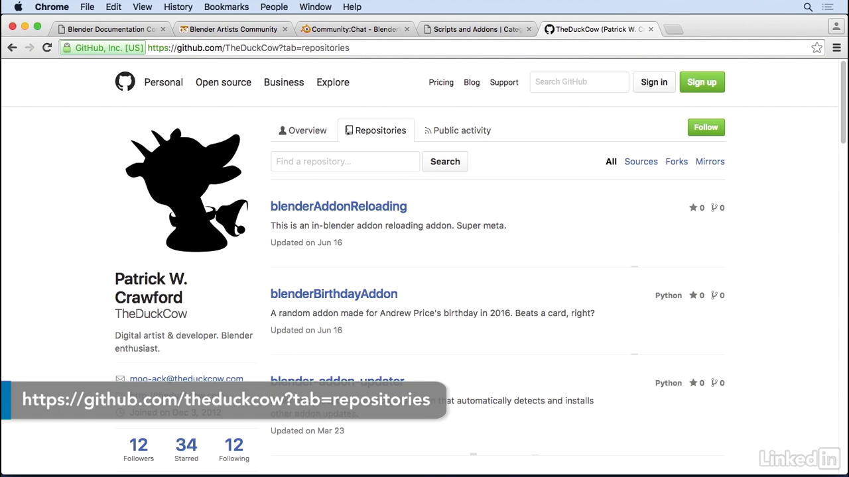The image size is (849, 477).
Task: Follow TheDuckCow with the Follow button
Action: [x=706, y=127]
